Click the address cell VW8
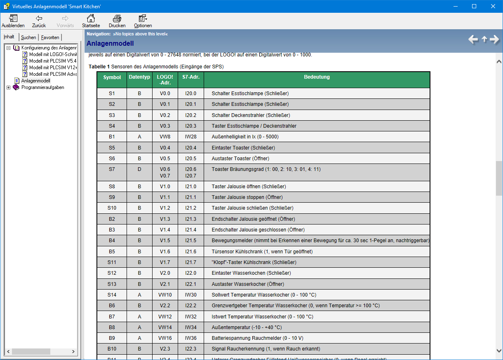503x360 pixels. click(165, 137)
